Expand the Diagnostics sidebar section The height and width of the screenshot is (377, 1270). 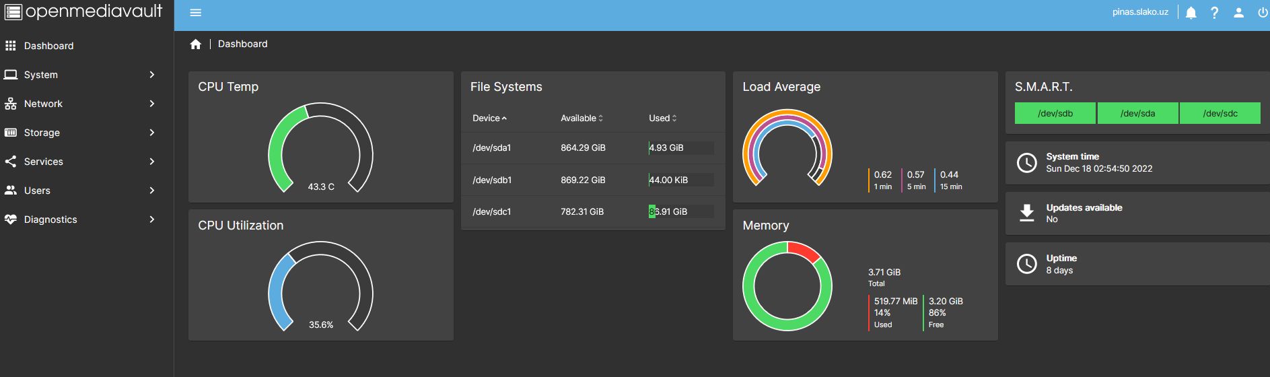(x=87, y=219)
